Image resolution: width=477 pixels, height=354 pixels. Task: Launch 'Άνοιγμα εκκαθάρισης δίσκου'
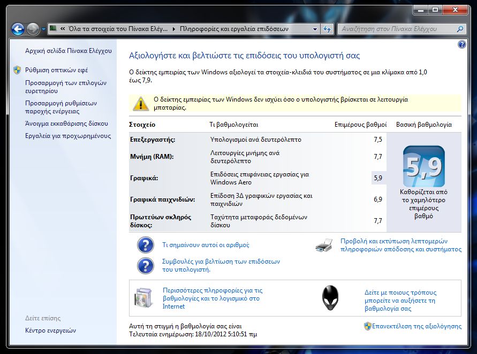[66, 124]
